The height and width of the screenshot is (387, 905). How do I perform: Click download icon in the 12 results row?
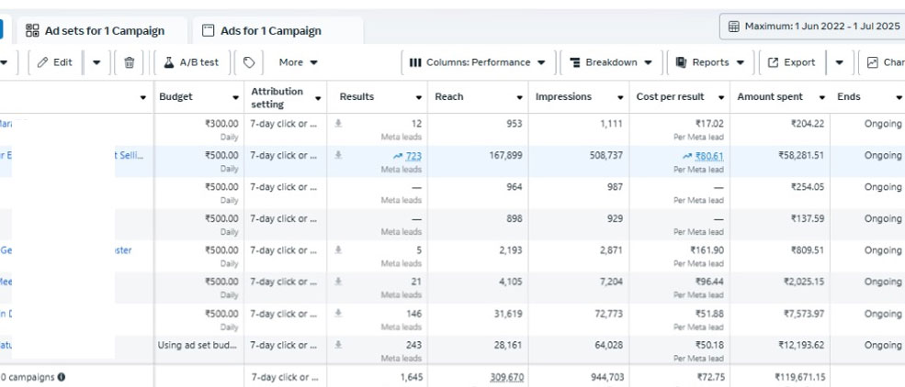click(339, 124)
